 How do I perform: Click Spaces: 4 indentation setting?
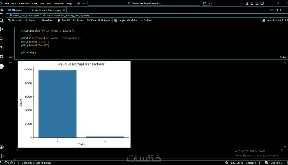pyautogui.click(x=251, y=162)
